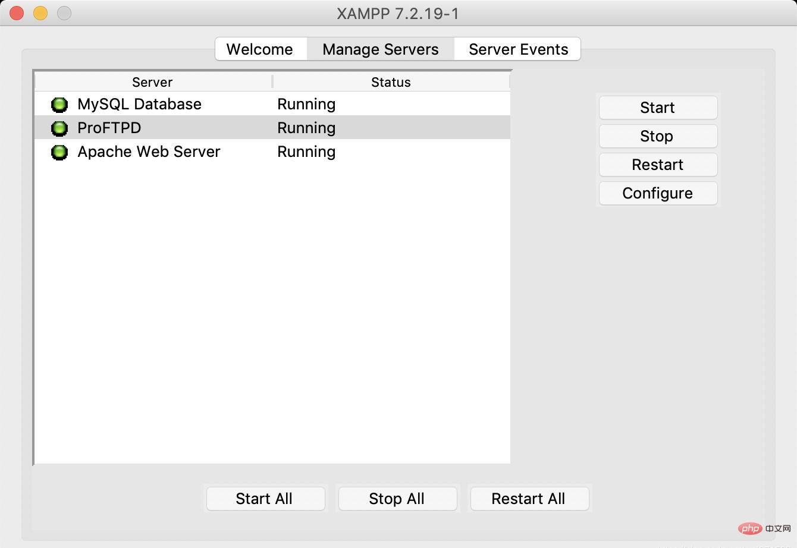The image size is (797, 548).
Task: Click the green status light beside Apache Web Server
Action: coord(59,152)
